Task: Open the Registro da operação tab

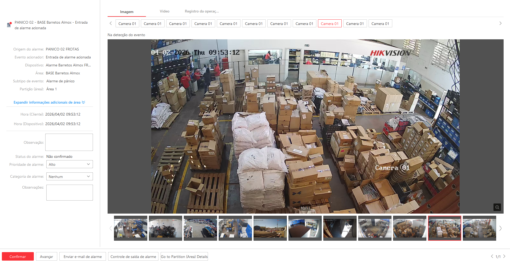Action: 202,11
